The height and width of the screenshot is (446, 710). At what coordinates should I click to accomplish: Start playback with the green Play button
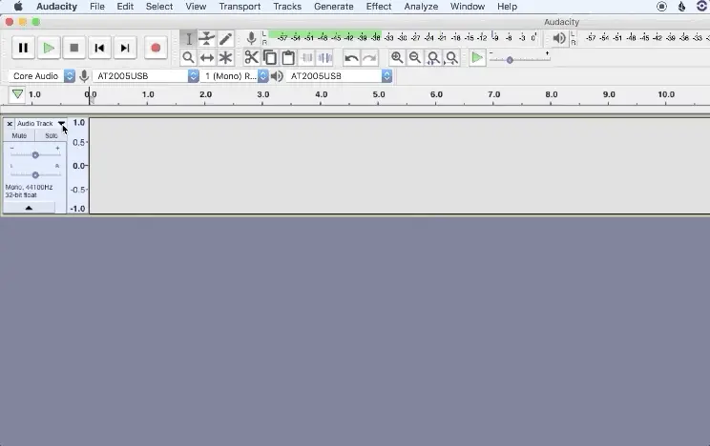(49, 48)
